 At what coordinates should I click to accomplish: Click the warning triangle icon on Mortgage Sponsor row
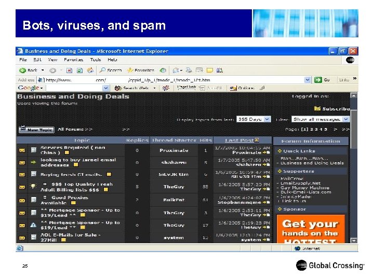pyautogui.click(x=33, y=225)
